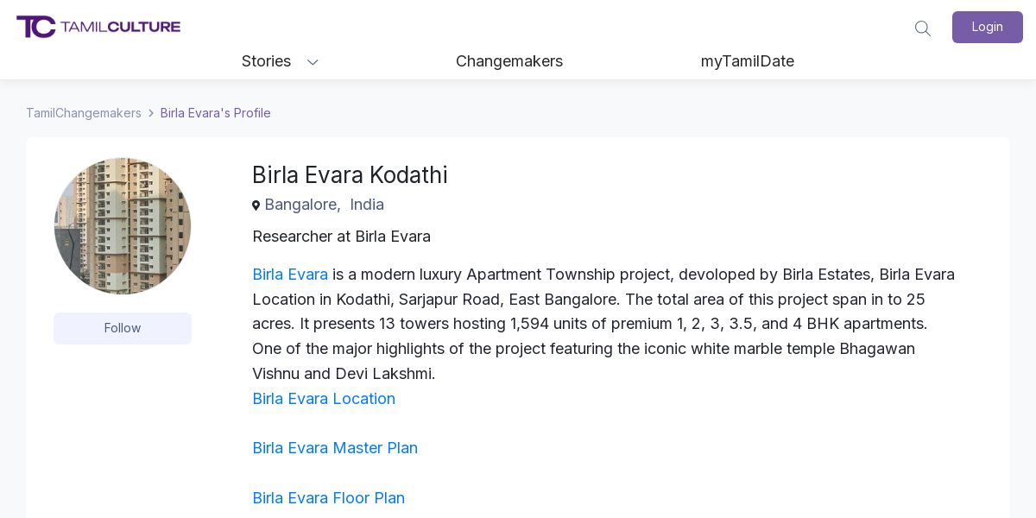Go to the Changemakers page
1036x518 pixels.
[x=509, y=61]
